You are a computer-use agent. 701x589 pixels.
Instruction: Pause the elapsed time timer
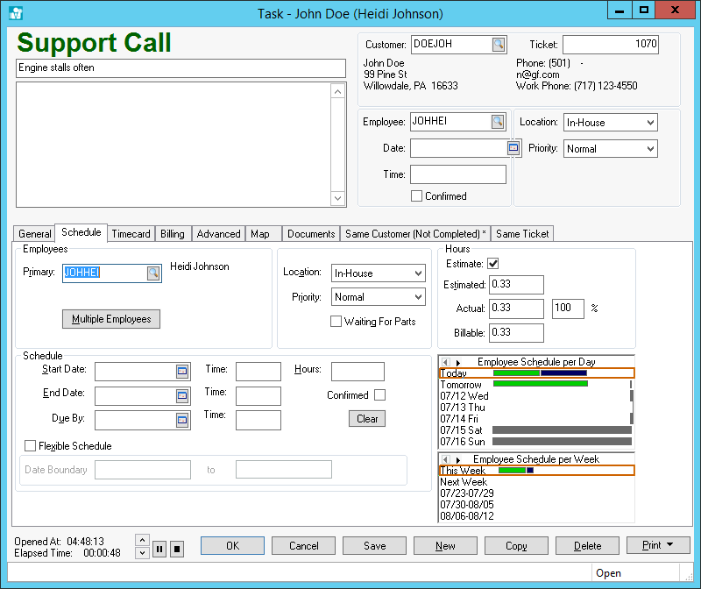point(159,550)
